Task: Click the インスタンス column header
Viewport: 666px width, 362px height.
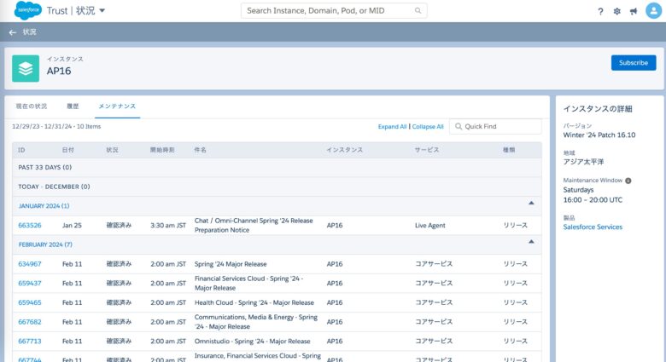Action: [x=344, y=150]
